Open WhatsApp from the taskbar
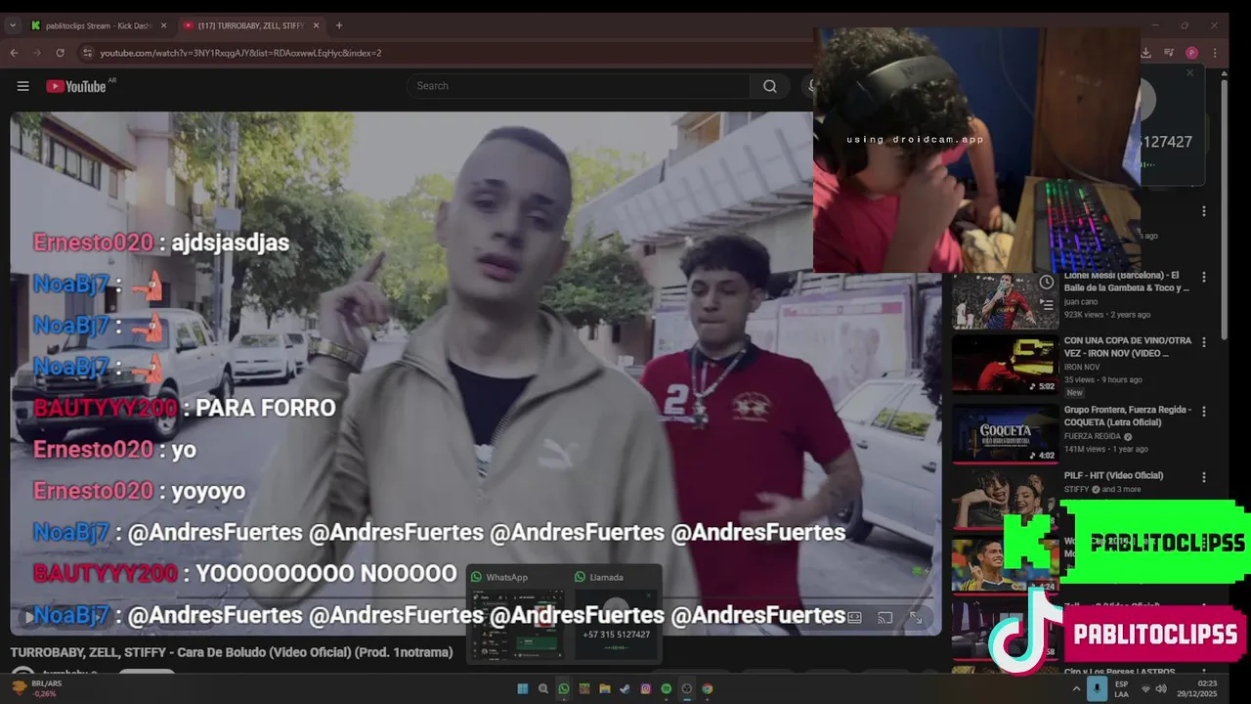This screenshot has width=1251, height=704. (x=564, y=688)
